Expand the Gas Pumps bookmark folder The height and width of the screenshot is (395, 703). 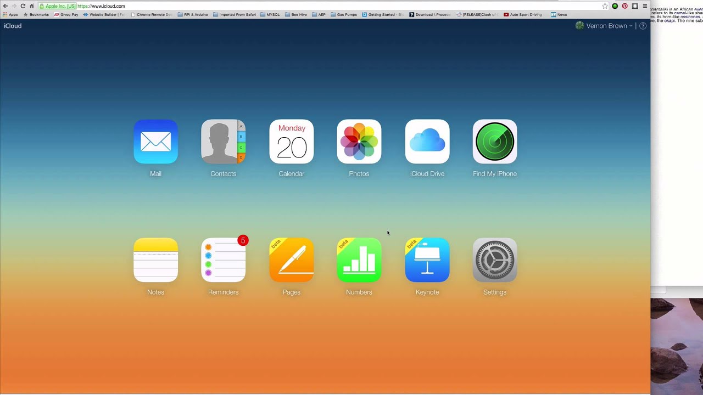[343, 15]
